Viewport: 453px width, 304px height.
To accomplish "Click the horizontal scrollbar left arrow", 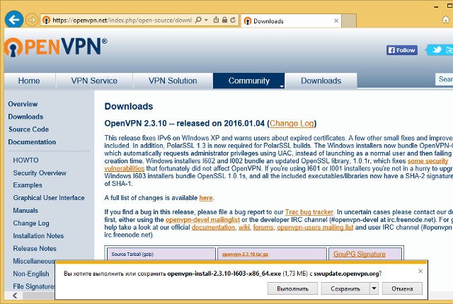I will (15, 296).
